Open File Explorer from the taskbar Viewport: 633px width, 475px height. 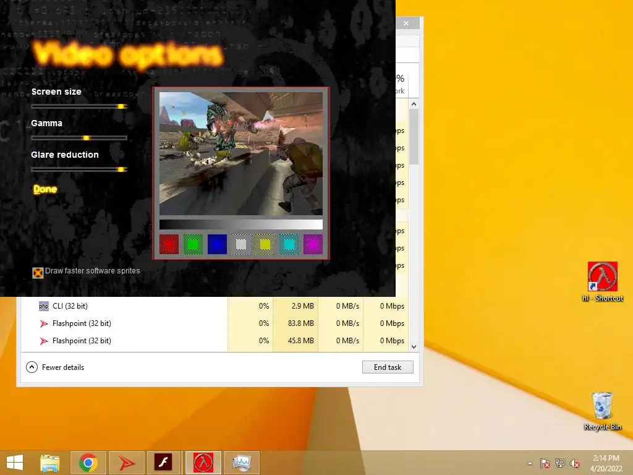pyautogui.click(x=49, y=463)
